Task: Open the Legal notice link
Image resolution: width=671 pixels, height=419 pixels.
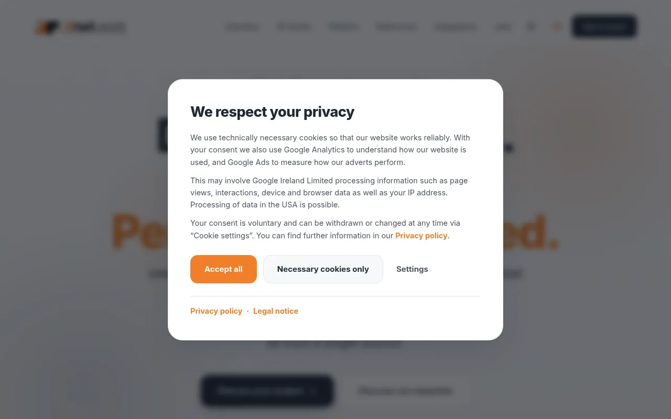Action: (276, 311)
